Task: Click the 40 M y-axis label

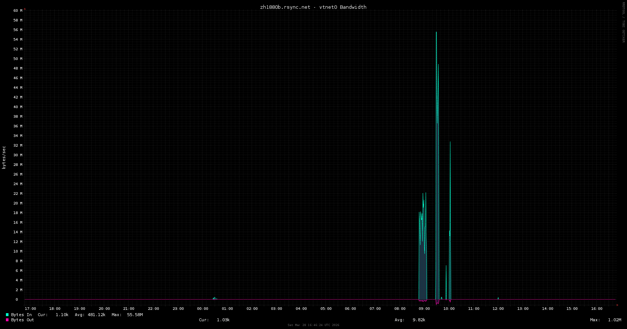Action: click(x=18, y=107)
